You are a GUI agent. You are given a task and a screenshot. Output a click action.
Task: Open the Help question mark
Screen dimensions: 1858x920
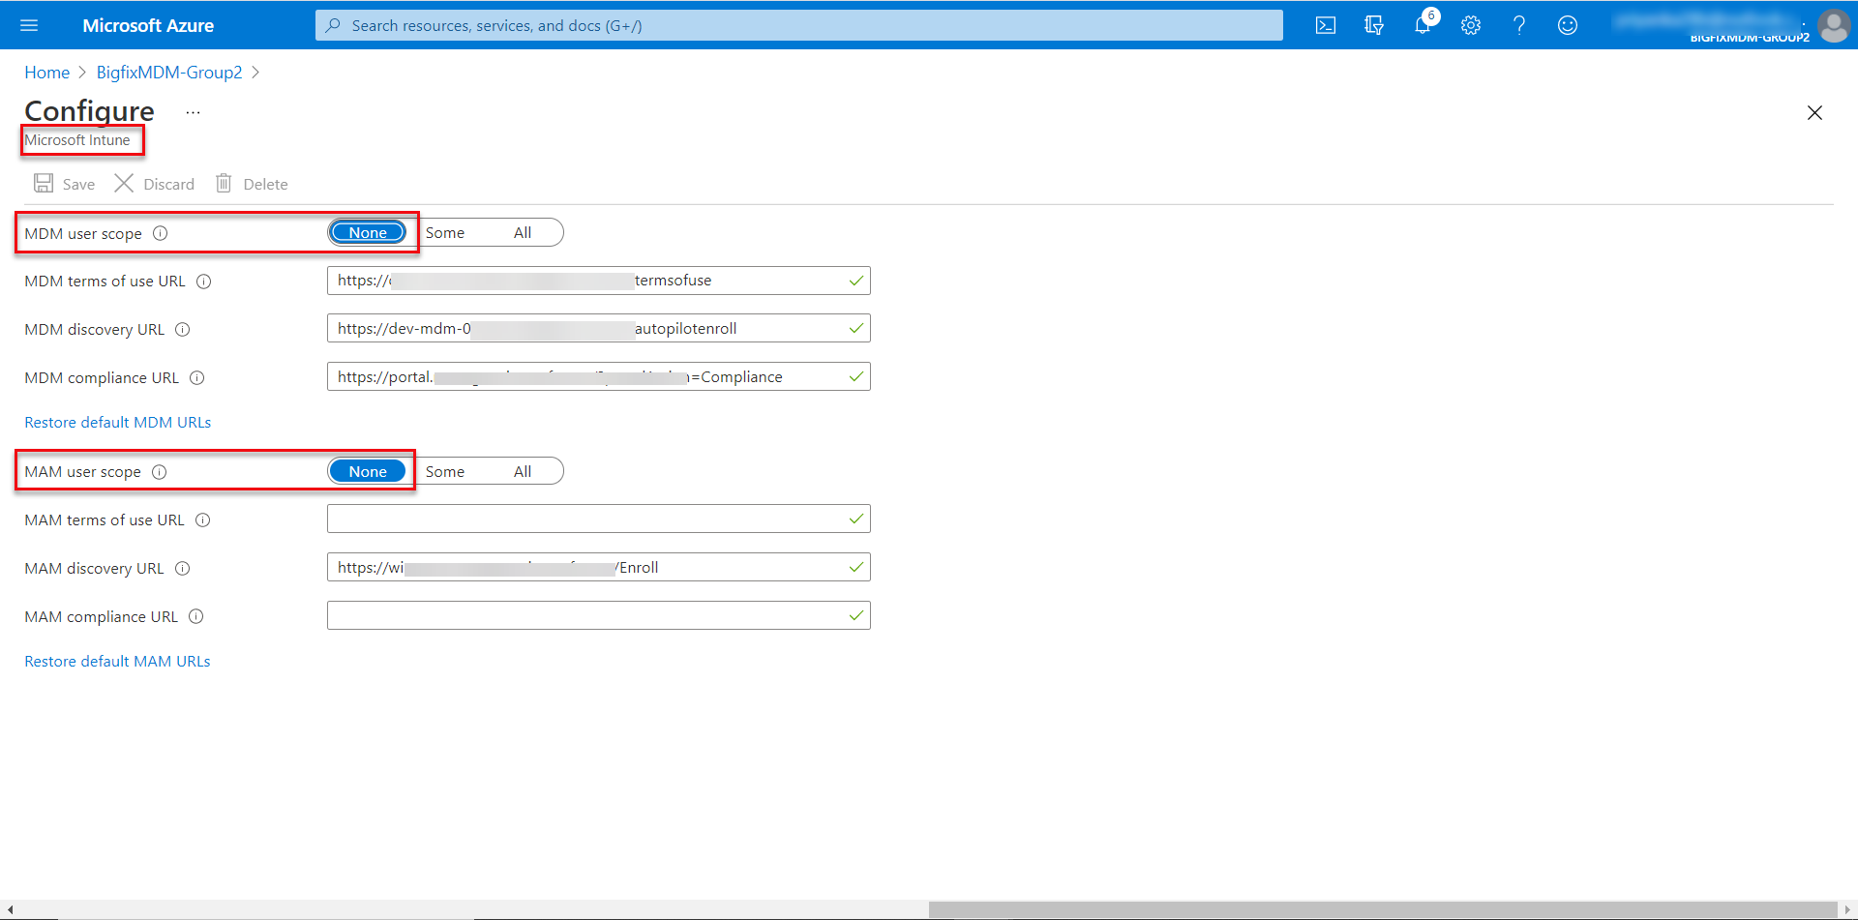1519,25
